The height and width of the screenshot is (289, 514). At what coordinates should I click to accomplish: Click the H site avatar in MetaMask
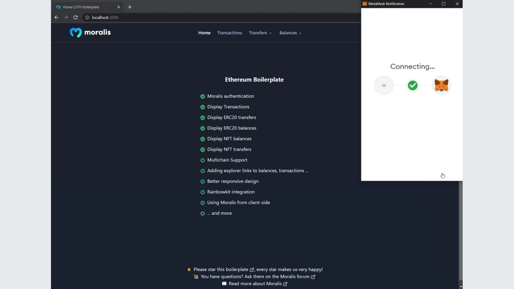pyautogui.click(x=384, y=86)
